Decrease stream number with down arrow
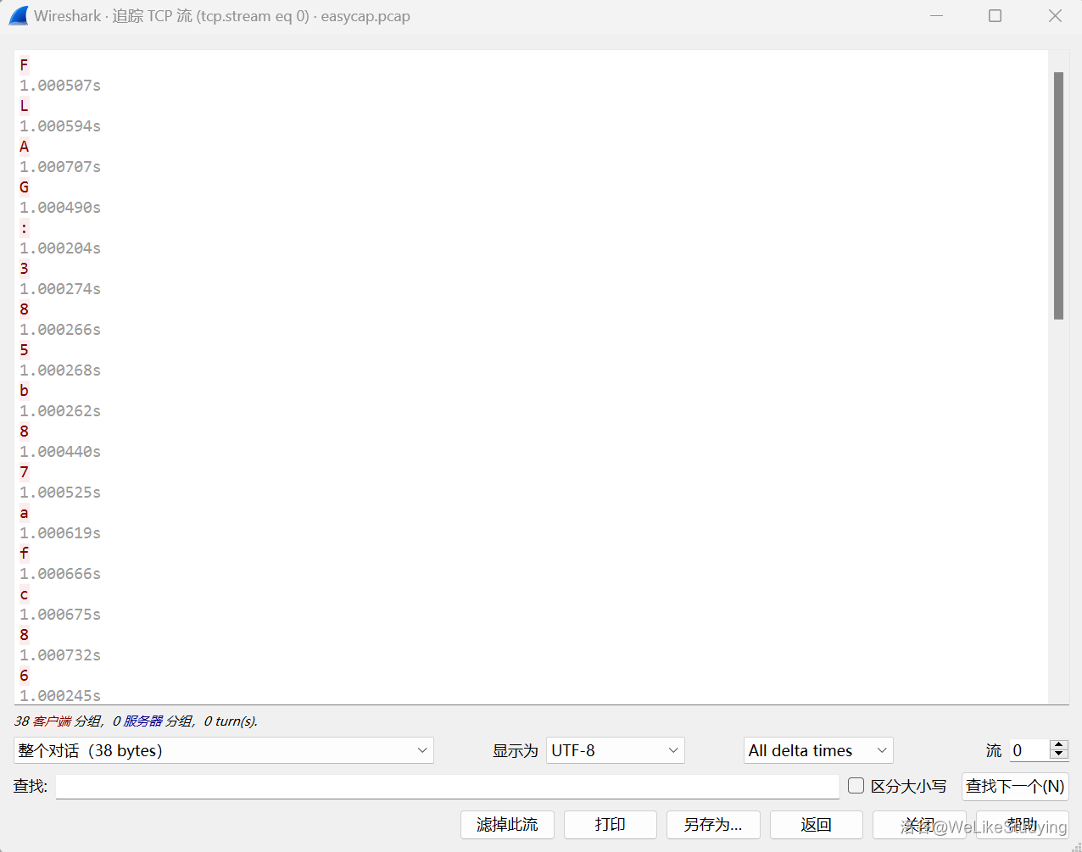 tap(1058, 755)
